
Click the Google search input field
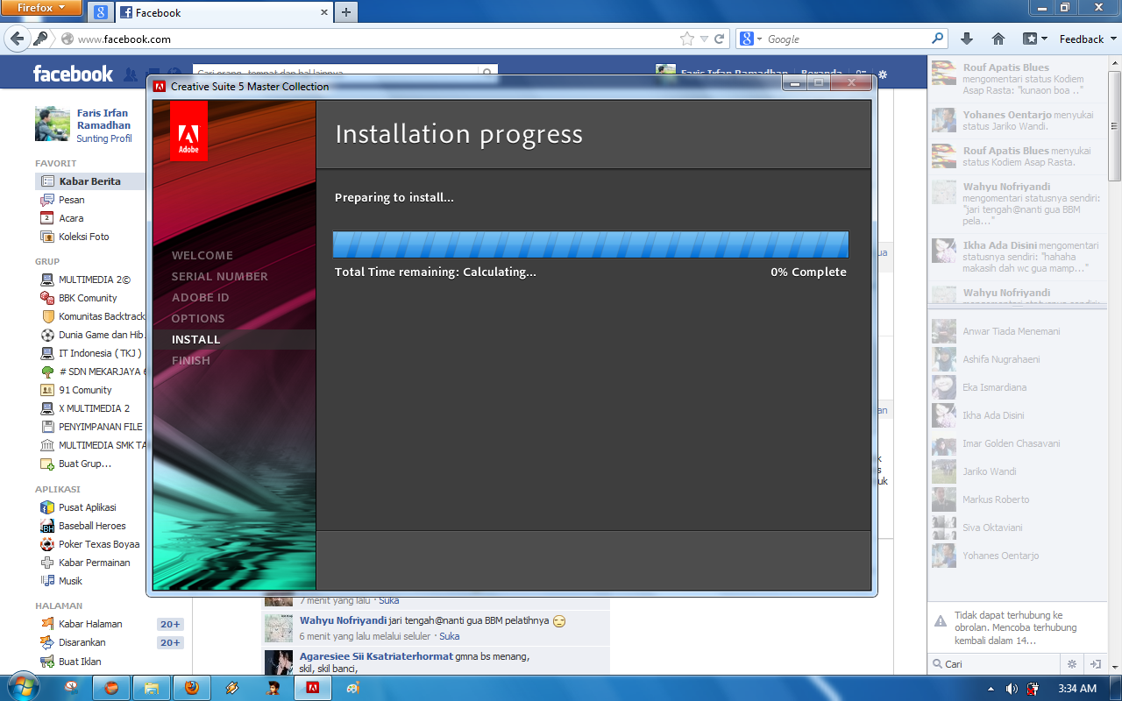[846, 39]
